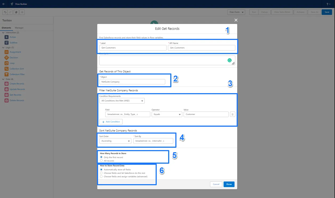
Task: Open the Operator Equals dropdown
Action: click(x=167, y=114)
